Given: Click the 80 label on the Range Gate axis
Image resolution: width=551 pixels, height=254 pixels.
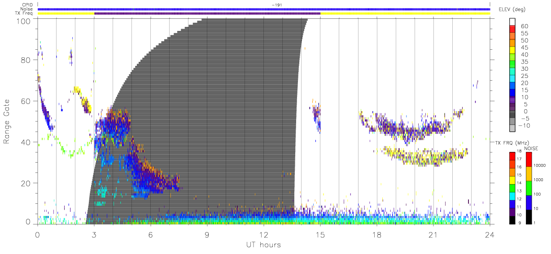Looking at the screenshot, I should pos(26,60).
